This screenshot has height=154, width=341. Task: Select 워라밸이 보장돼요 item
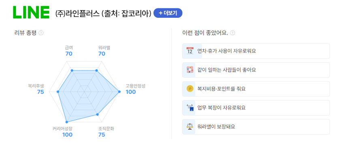[256, 127]
